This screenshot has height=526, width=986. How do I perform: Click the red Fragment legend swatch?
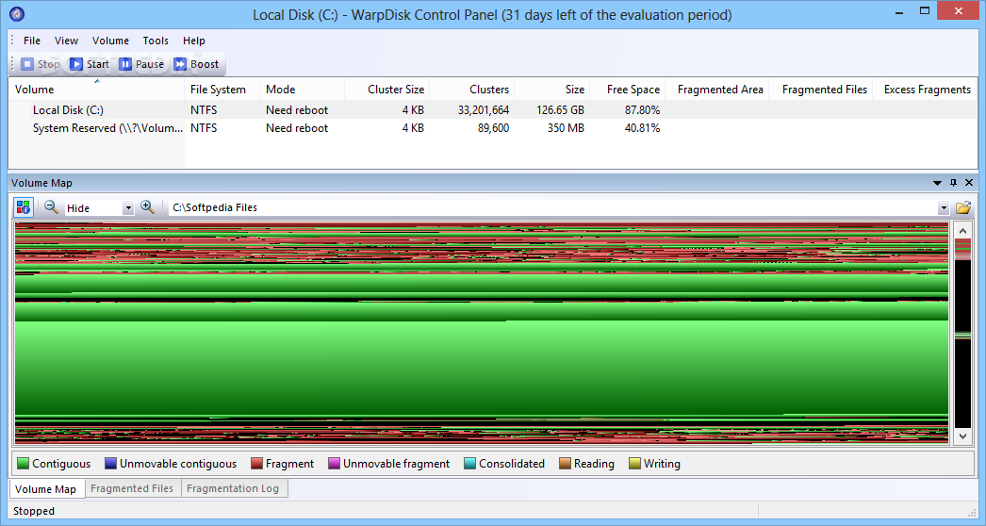(x=256, y=464)
